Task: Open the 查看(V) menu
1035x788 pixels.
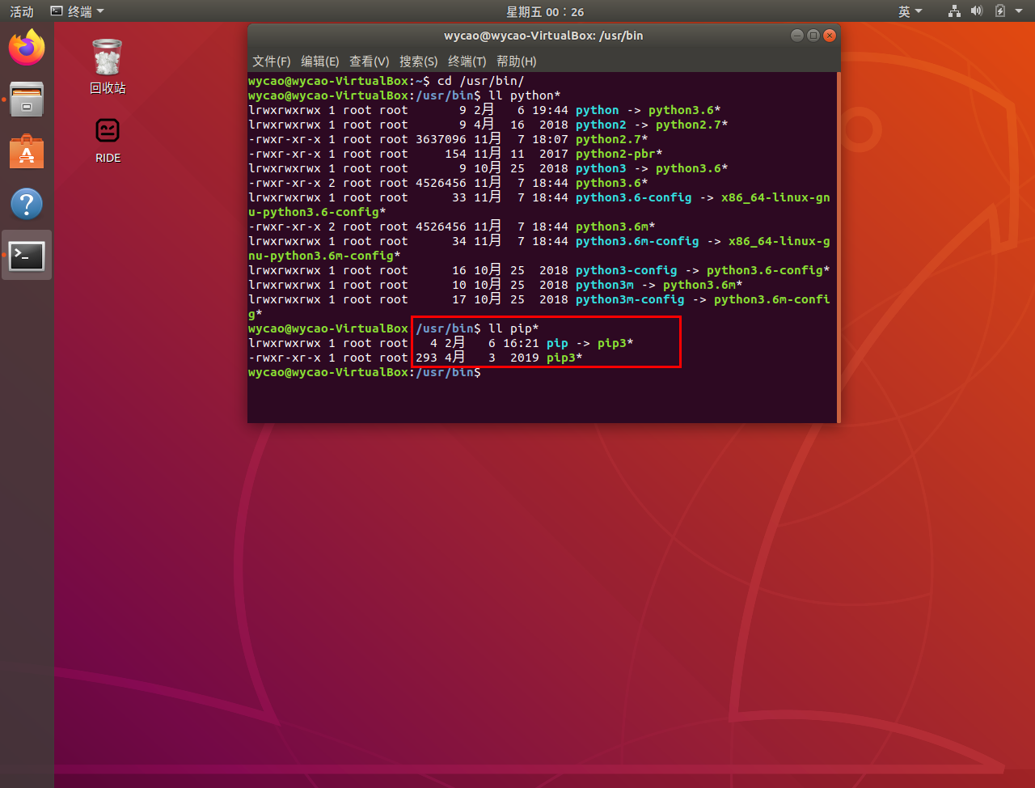Action: click(369, 61)
